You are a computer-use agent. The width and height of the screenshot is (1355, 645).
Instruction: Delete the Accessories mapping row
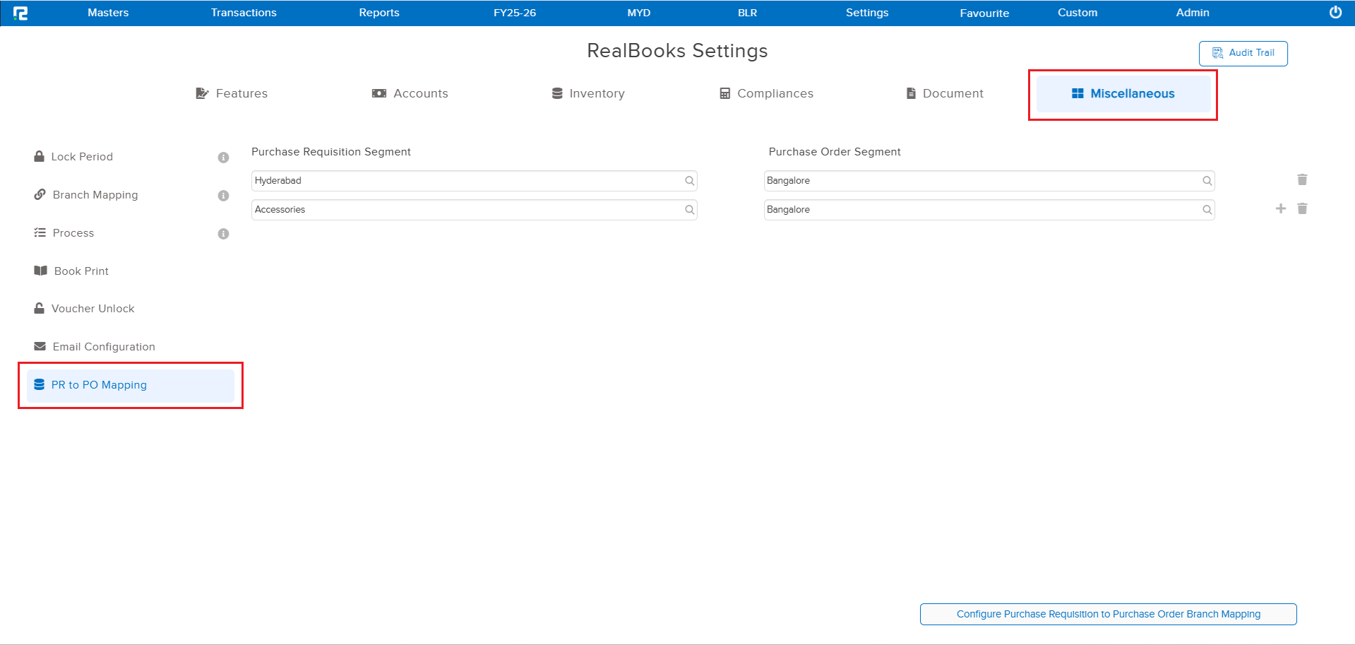[1302, 209]
